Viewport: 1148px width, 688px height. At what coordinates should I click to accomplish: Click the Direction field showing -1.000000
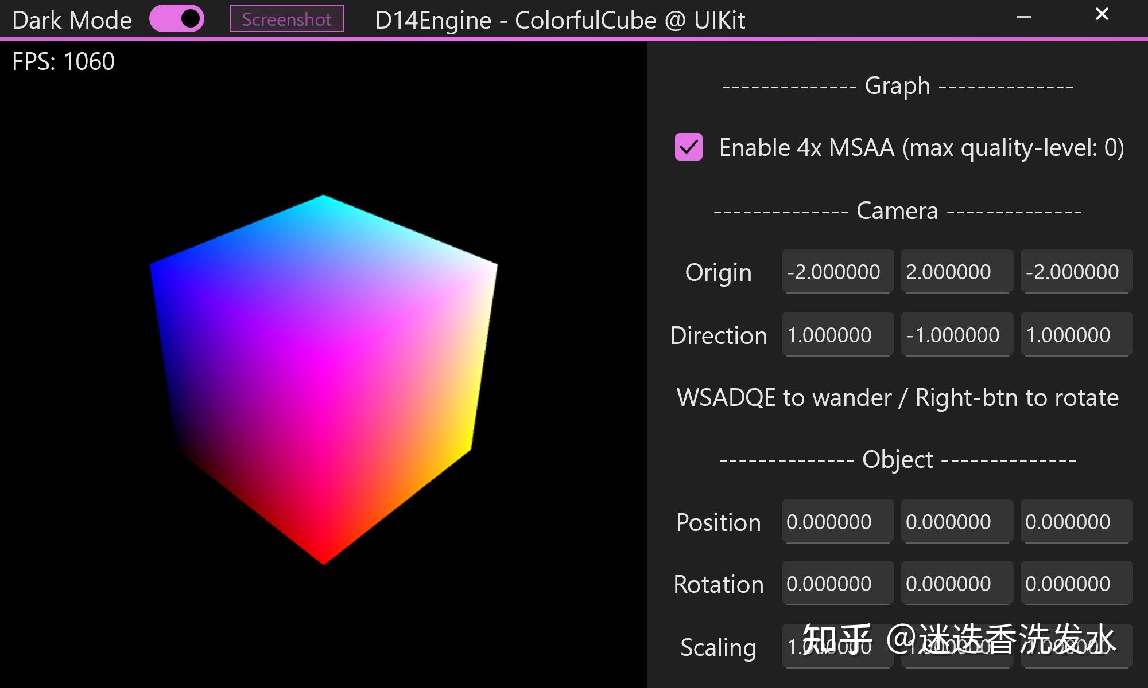pyautogui.click(x=956, y=335)
